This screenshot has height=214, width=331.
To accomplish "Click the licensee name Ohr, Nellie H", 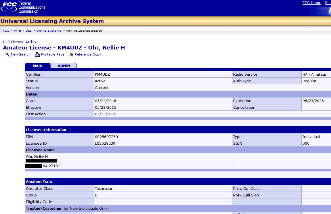I will click(x=37, y=156).
